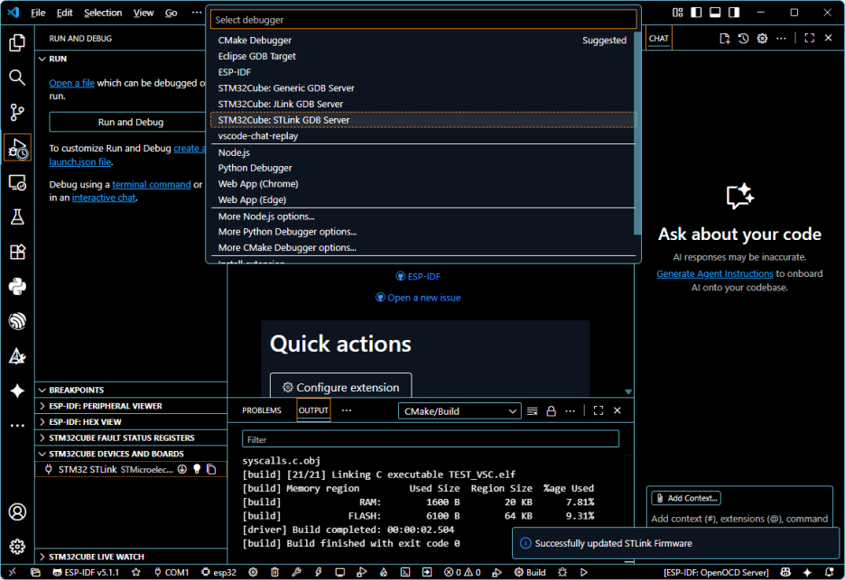The width and height of the screenshot is (845, 580).
Task: Choose CMake Debugger option
Action: coord(423,41)
